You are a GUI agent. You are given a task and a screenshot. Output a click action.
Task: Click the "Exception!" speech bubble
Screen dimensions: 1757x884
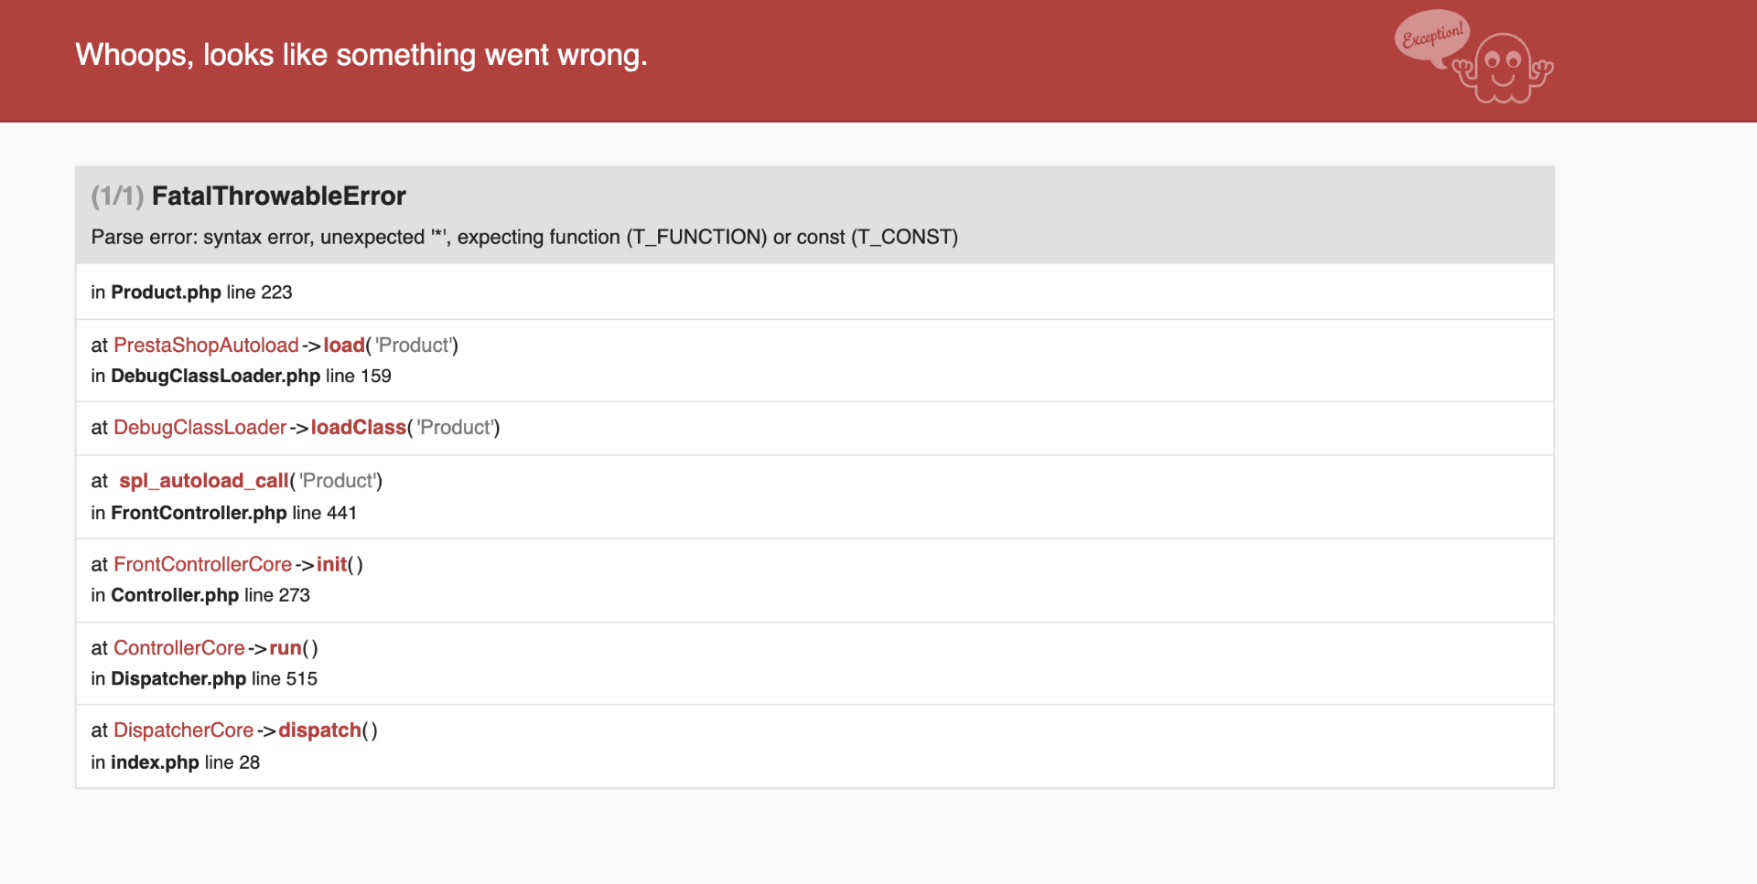[x=1432, y=36]
